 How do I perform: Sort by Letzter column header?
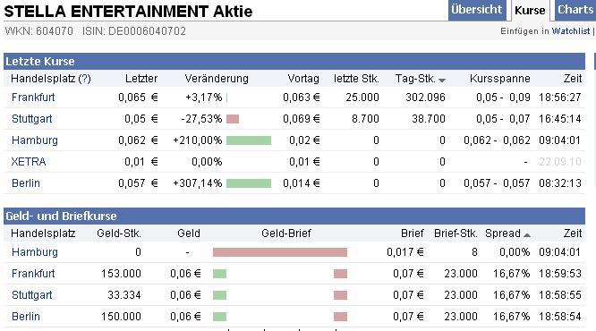(x=141, y=79)
